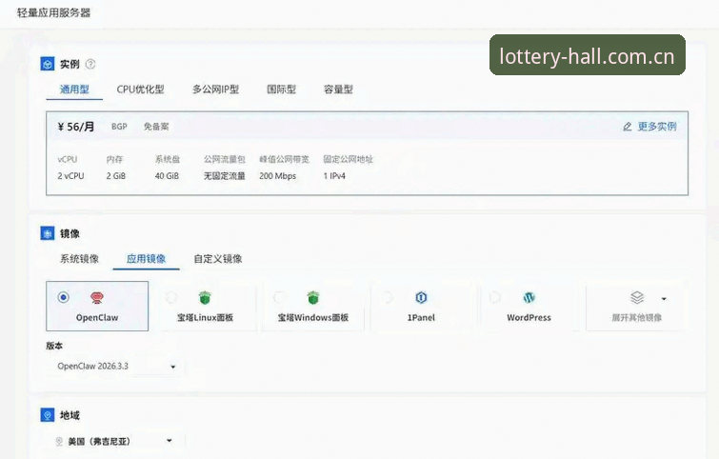The width and height of the screenshot is (719, 459).
Task: Switch to the 多公网IP型 tab
Action: click(x=215, y=90)
